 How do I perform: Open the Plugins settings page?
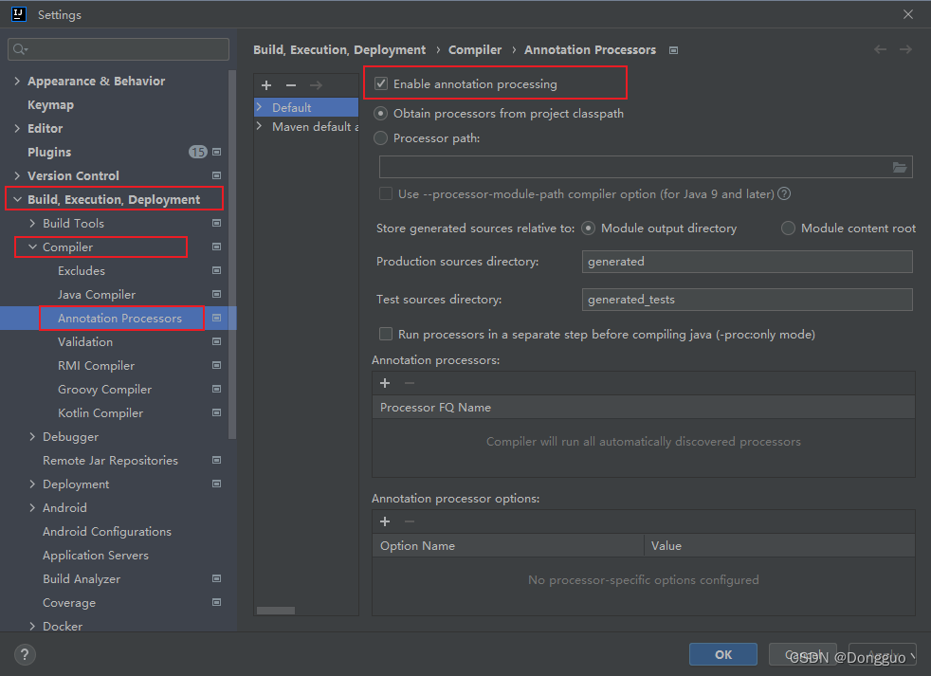(49, 153)
